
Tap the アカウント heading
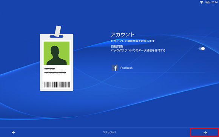(x=123, y=35)
